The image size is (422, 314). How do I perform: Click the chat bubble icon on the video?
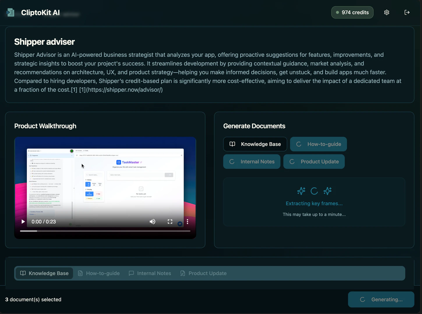coord(180,224)
